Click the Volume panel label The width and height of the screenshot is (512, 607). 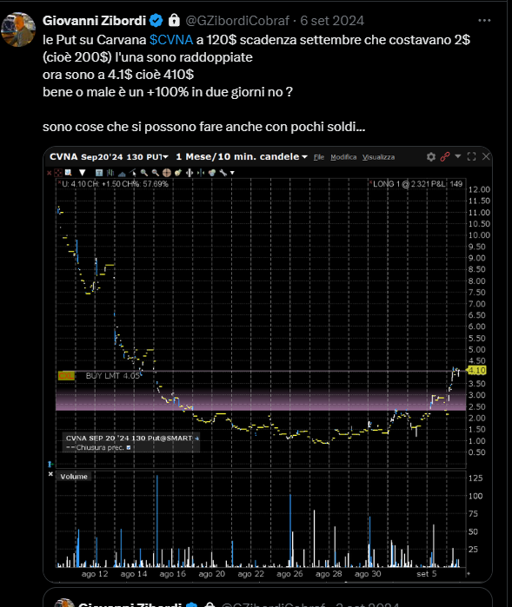coord(74,477)
